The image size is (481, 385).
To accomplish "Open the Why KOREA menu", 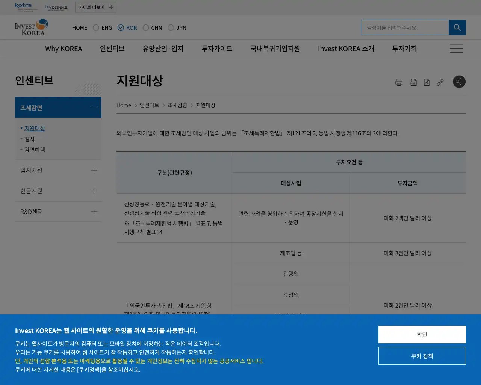I will tap(64, 48).
